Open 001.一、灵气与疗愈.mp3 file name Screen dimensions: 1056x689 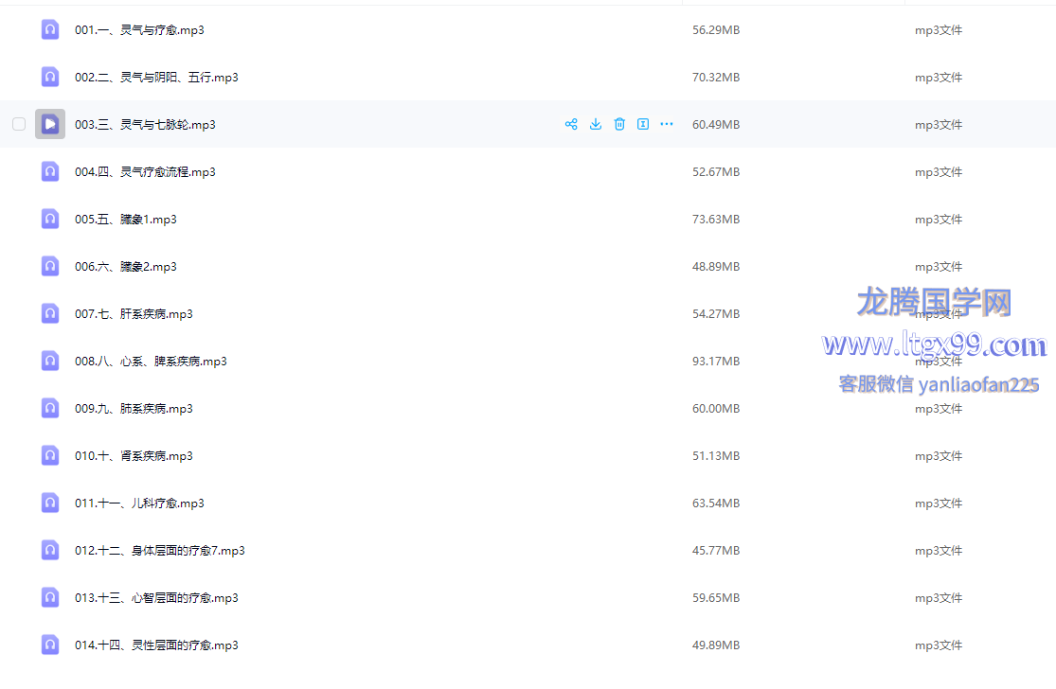[139, 30]
